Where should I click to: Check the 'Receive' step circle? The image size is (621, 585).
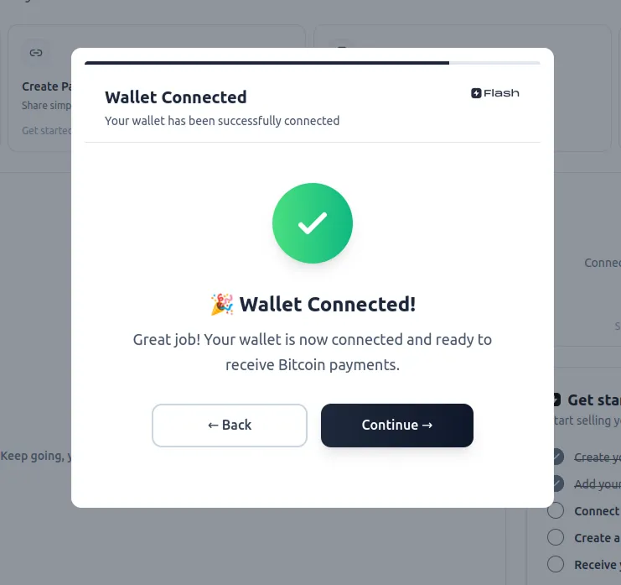click(556, 564)
